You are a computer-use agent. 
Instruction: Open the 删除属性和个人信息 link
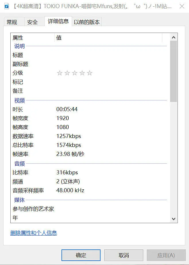(x=34, y=233)
